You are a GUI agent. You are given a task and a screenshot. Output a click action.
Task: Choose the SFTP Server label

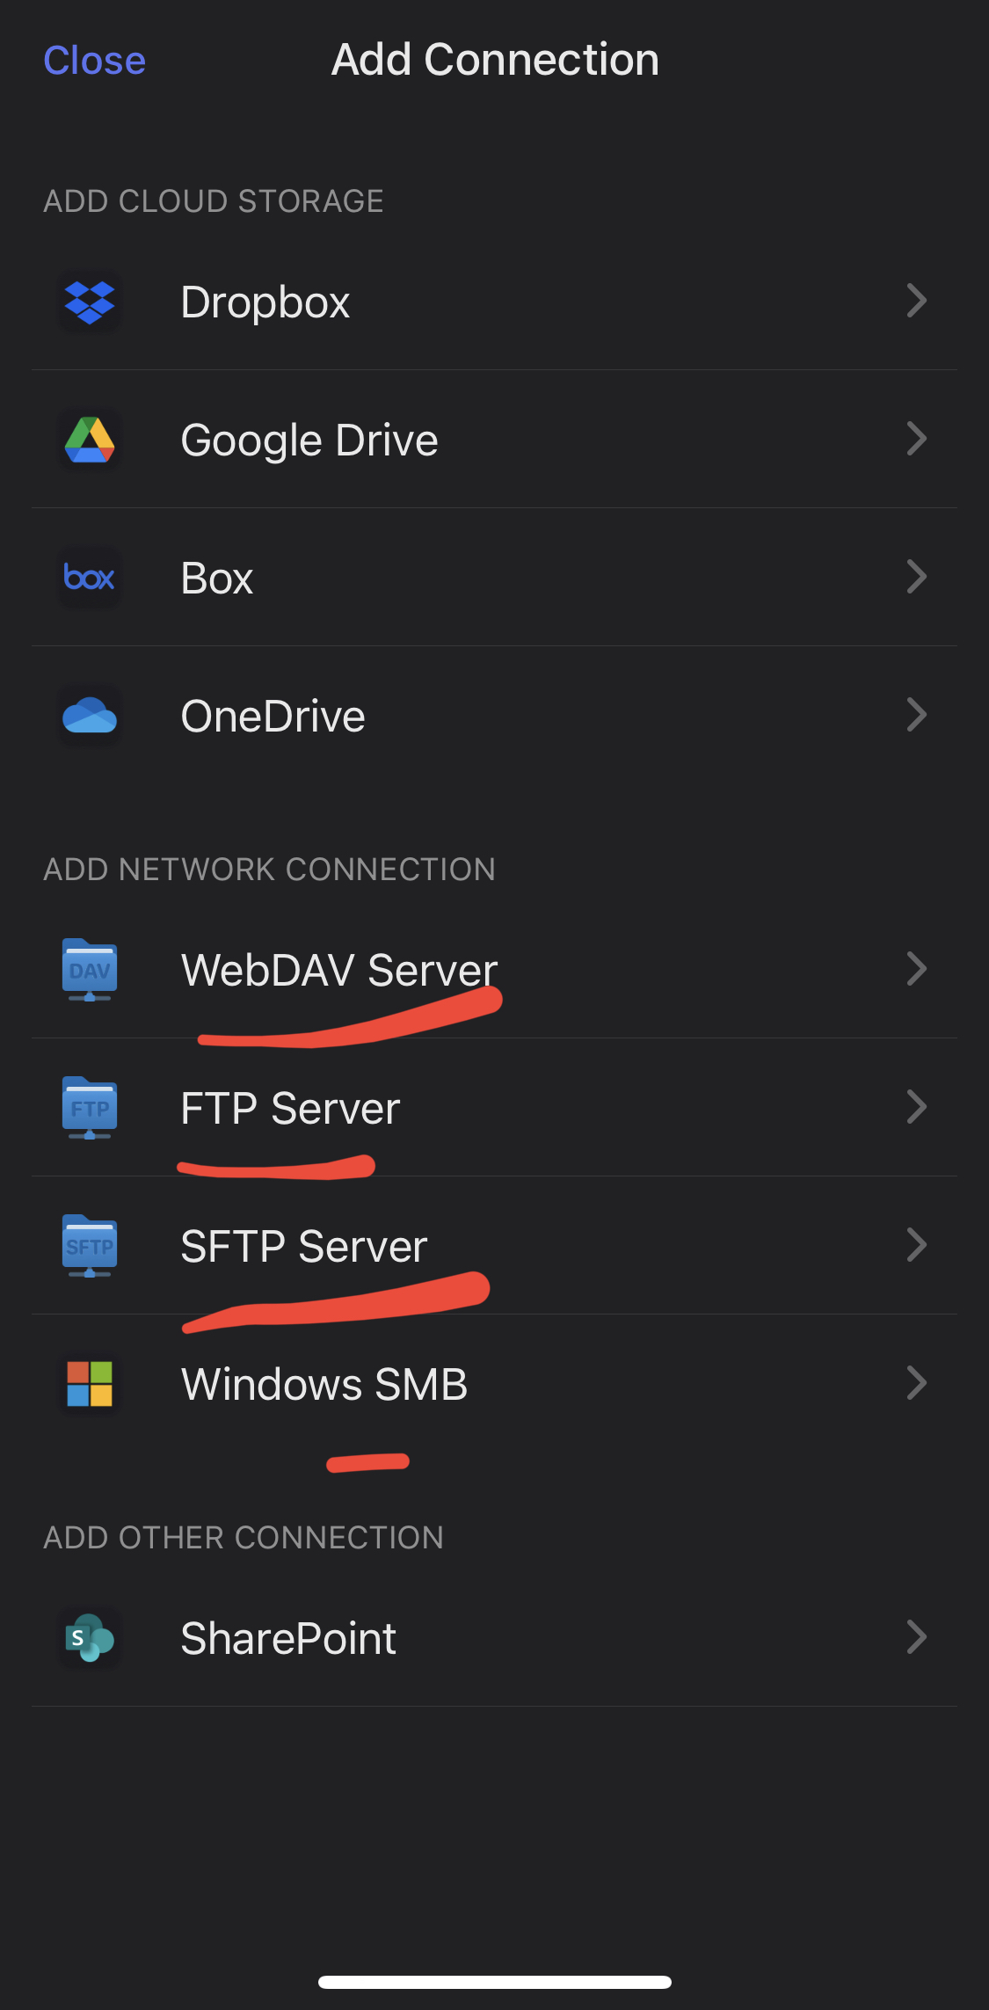(x=303, y=1246)
